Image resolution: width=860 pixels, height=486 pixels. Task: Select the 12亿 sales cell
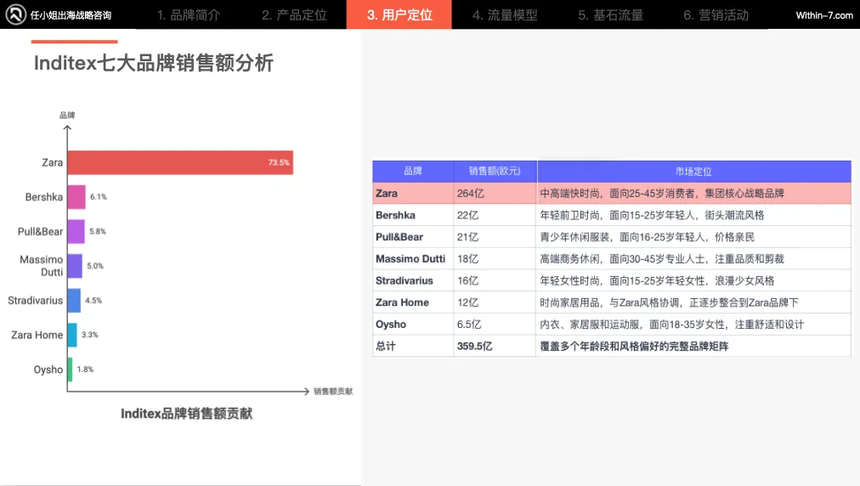[495, 302]
